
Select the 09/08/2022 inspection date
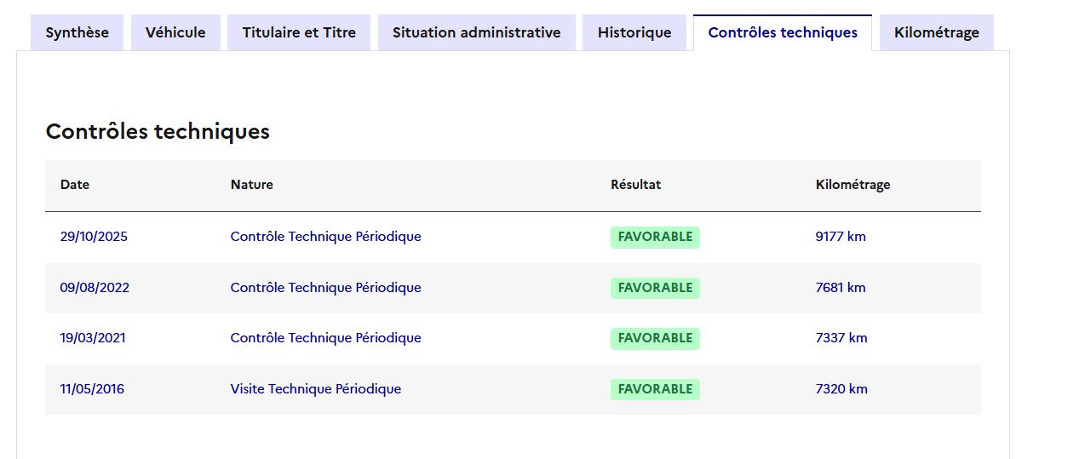click(x=95, y=288)
